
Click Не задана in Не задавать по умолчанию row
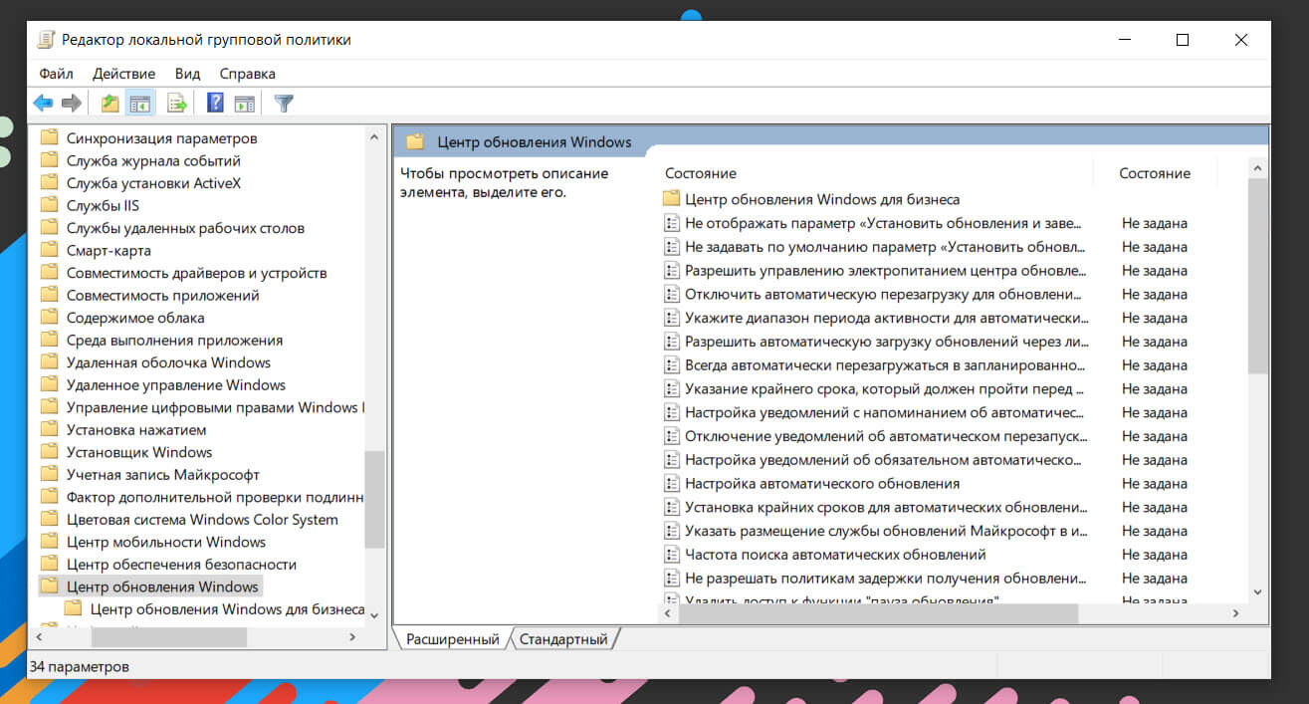[1155, 247]
